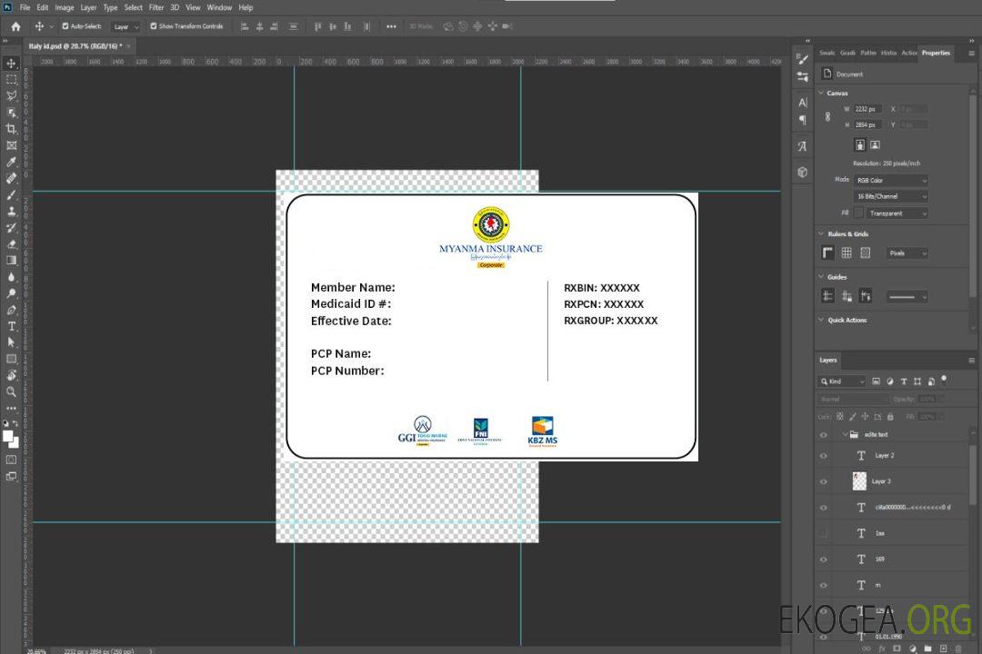Viewport: 982px width, 654px height.
Task: Select the Gradient tool
Action: point(11,261)
